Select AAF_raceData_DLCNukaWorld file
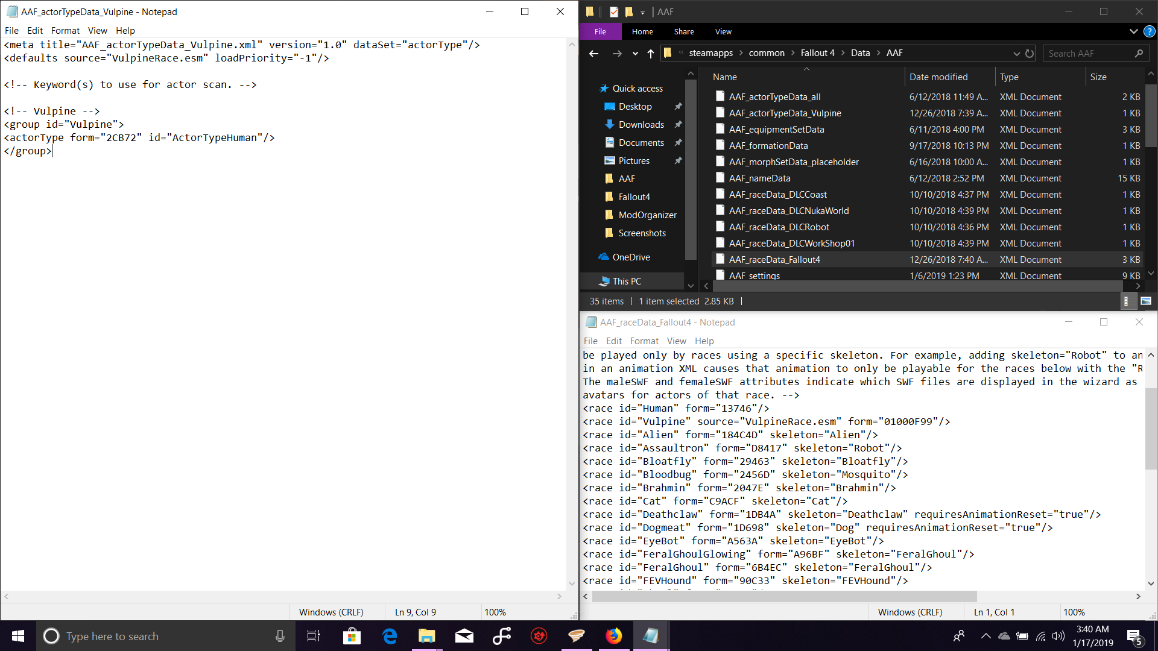 pos(788,210)
